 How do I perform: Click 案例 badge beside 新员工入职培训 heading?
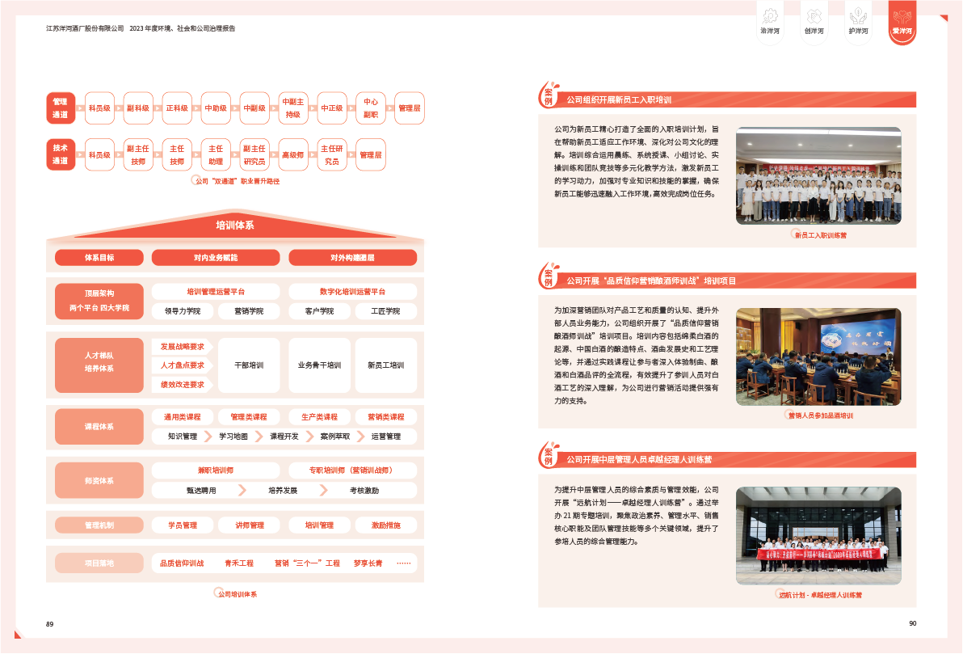[x=549, y=96]
